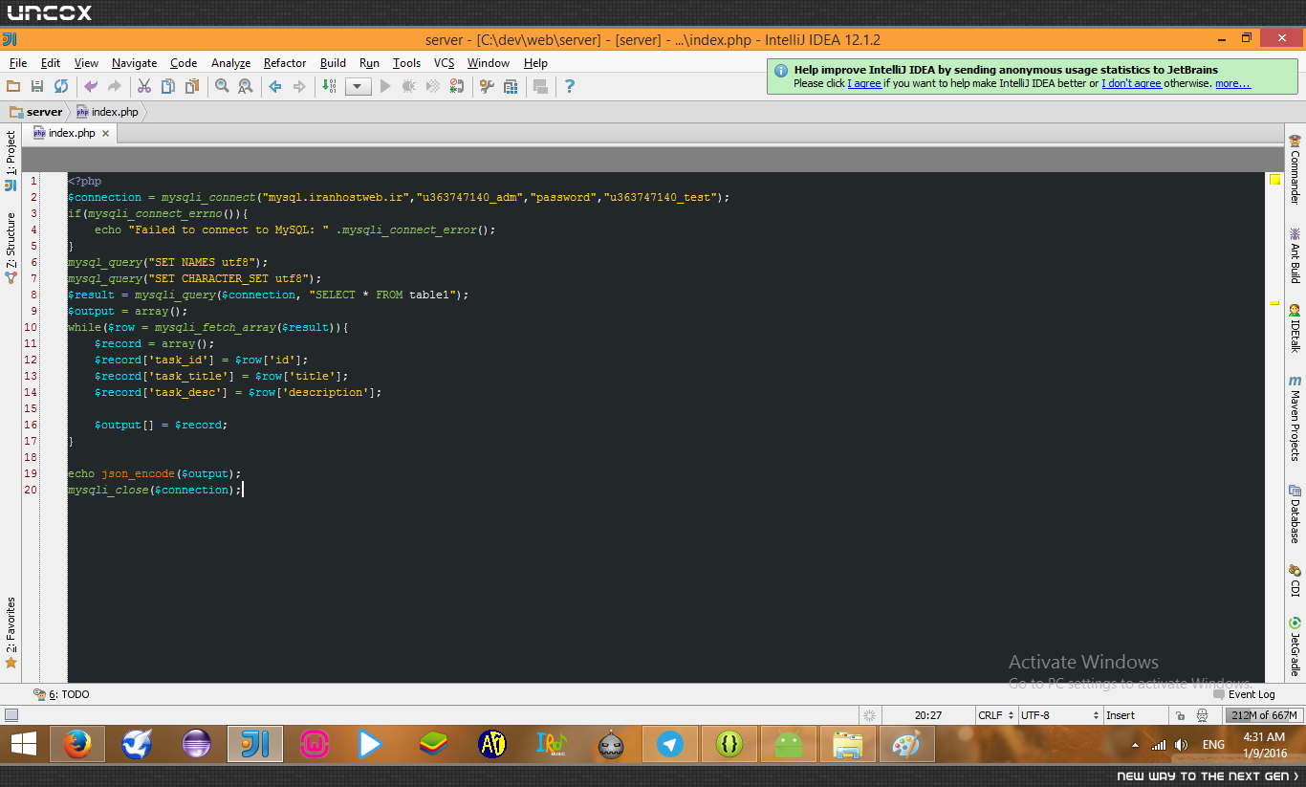Open Firefox from the taskbar

click(x=76, y=744)
